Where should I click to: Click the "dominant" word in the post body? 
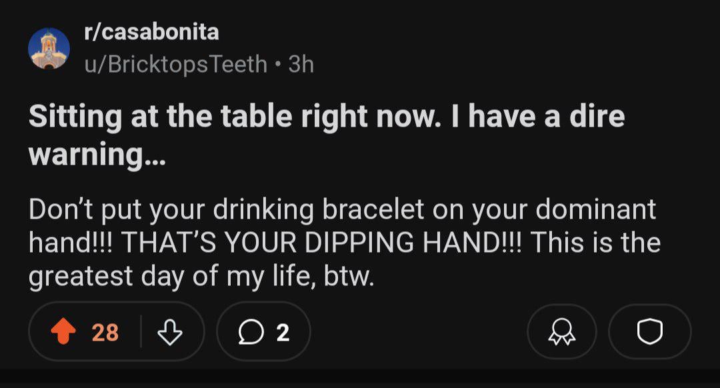click(x=596, y=209)
